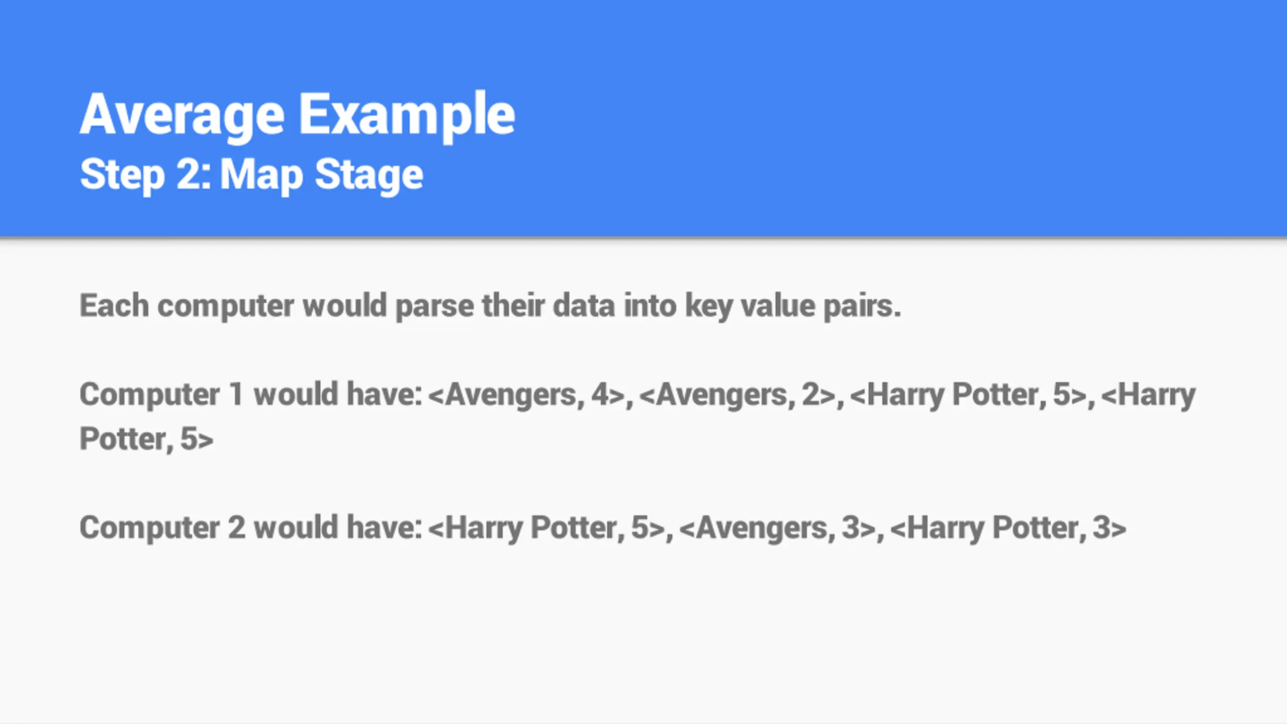Click the '<Avengers, 2>' pair
This screenshot has width=1287, height=724.
(737, 395)
